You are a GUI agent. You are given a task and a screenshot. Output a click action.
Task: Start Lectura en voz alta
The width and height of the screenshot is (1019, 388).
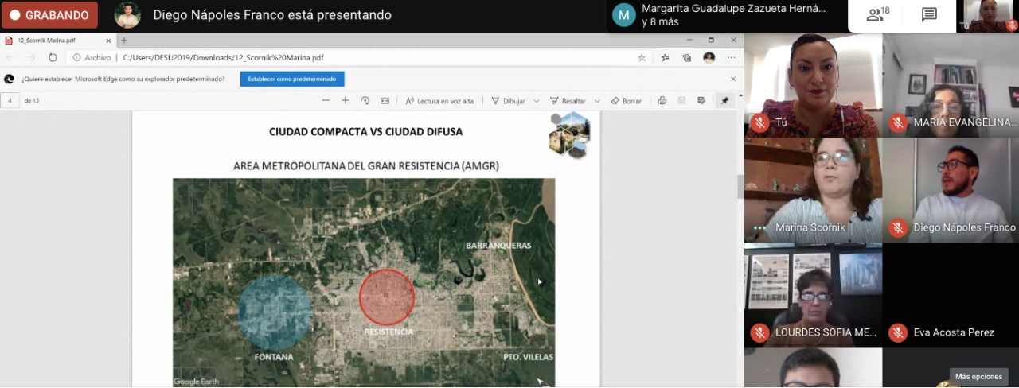(439, 101)
